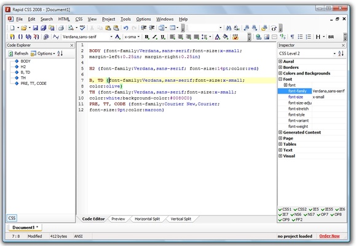Click the Find binoculars icon

click(x=228, y=28)
